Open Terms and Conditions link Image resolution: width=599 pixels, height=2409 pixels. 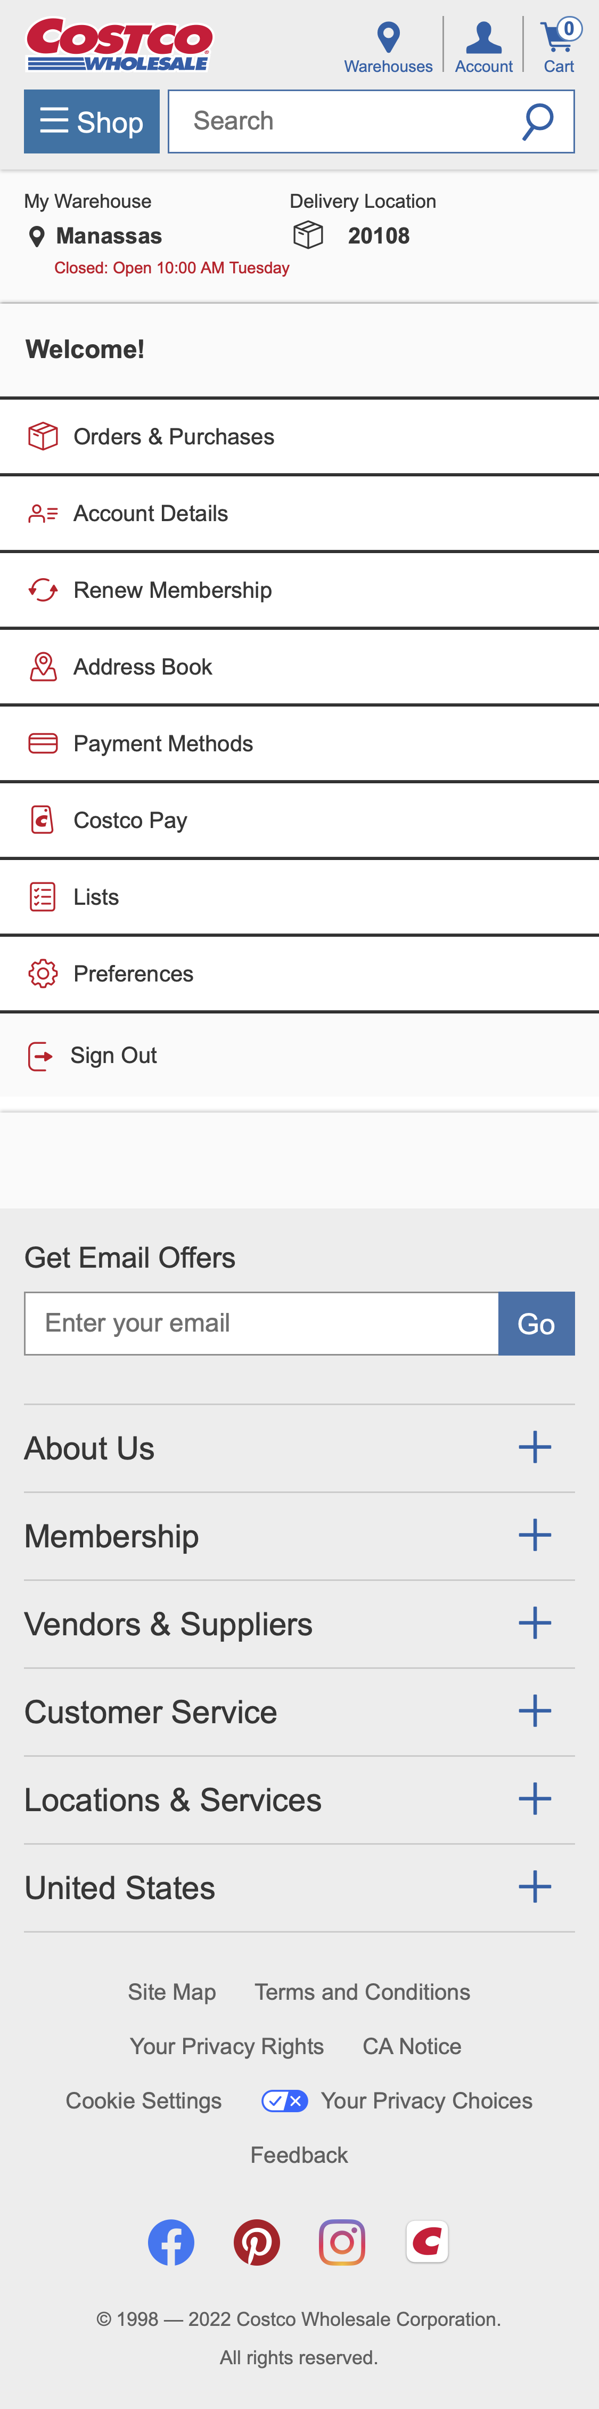tap(362, 1991)
